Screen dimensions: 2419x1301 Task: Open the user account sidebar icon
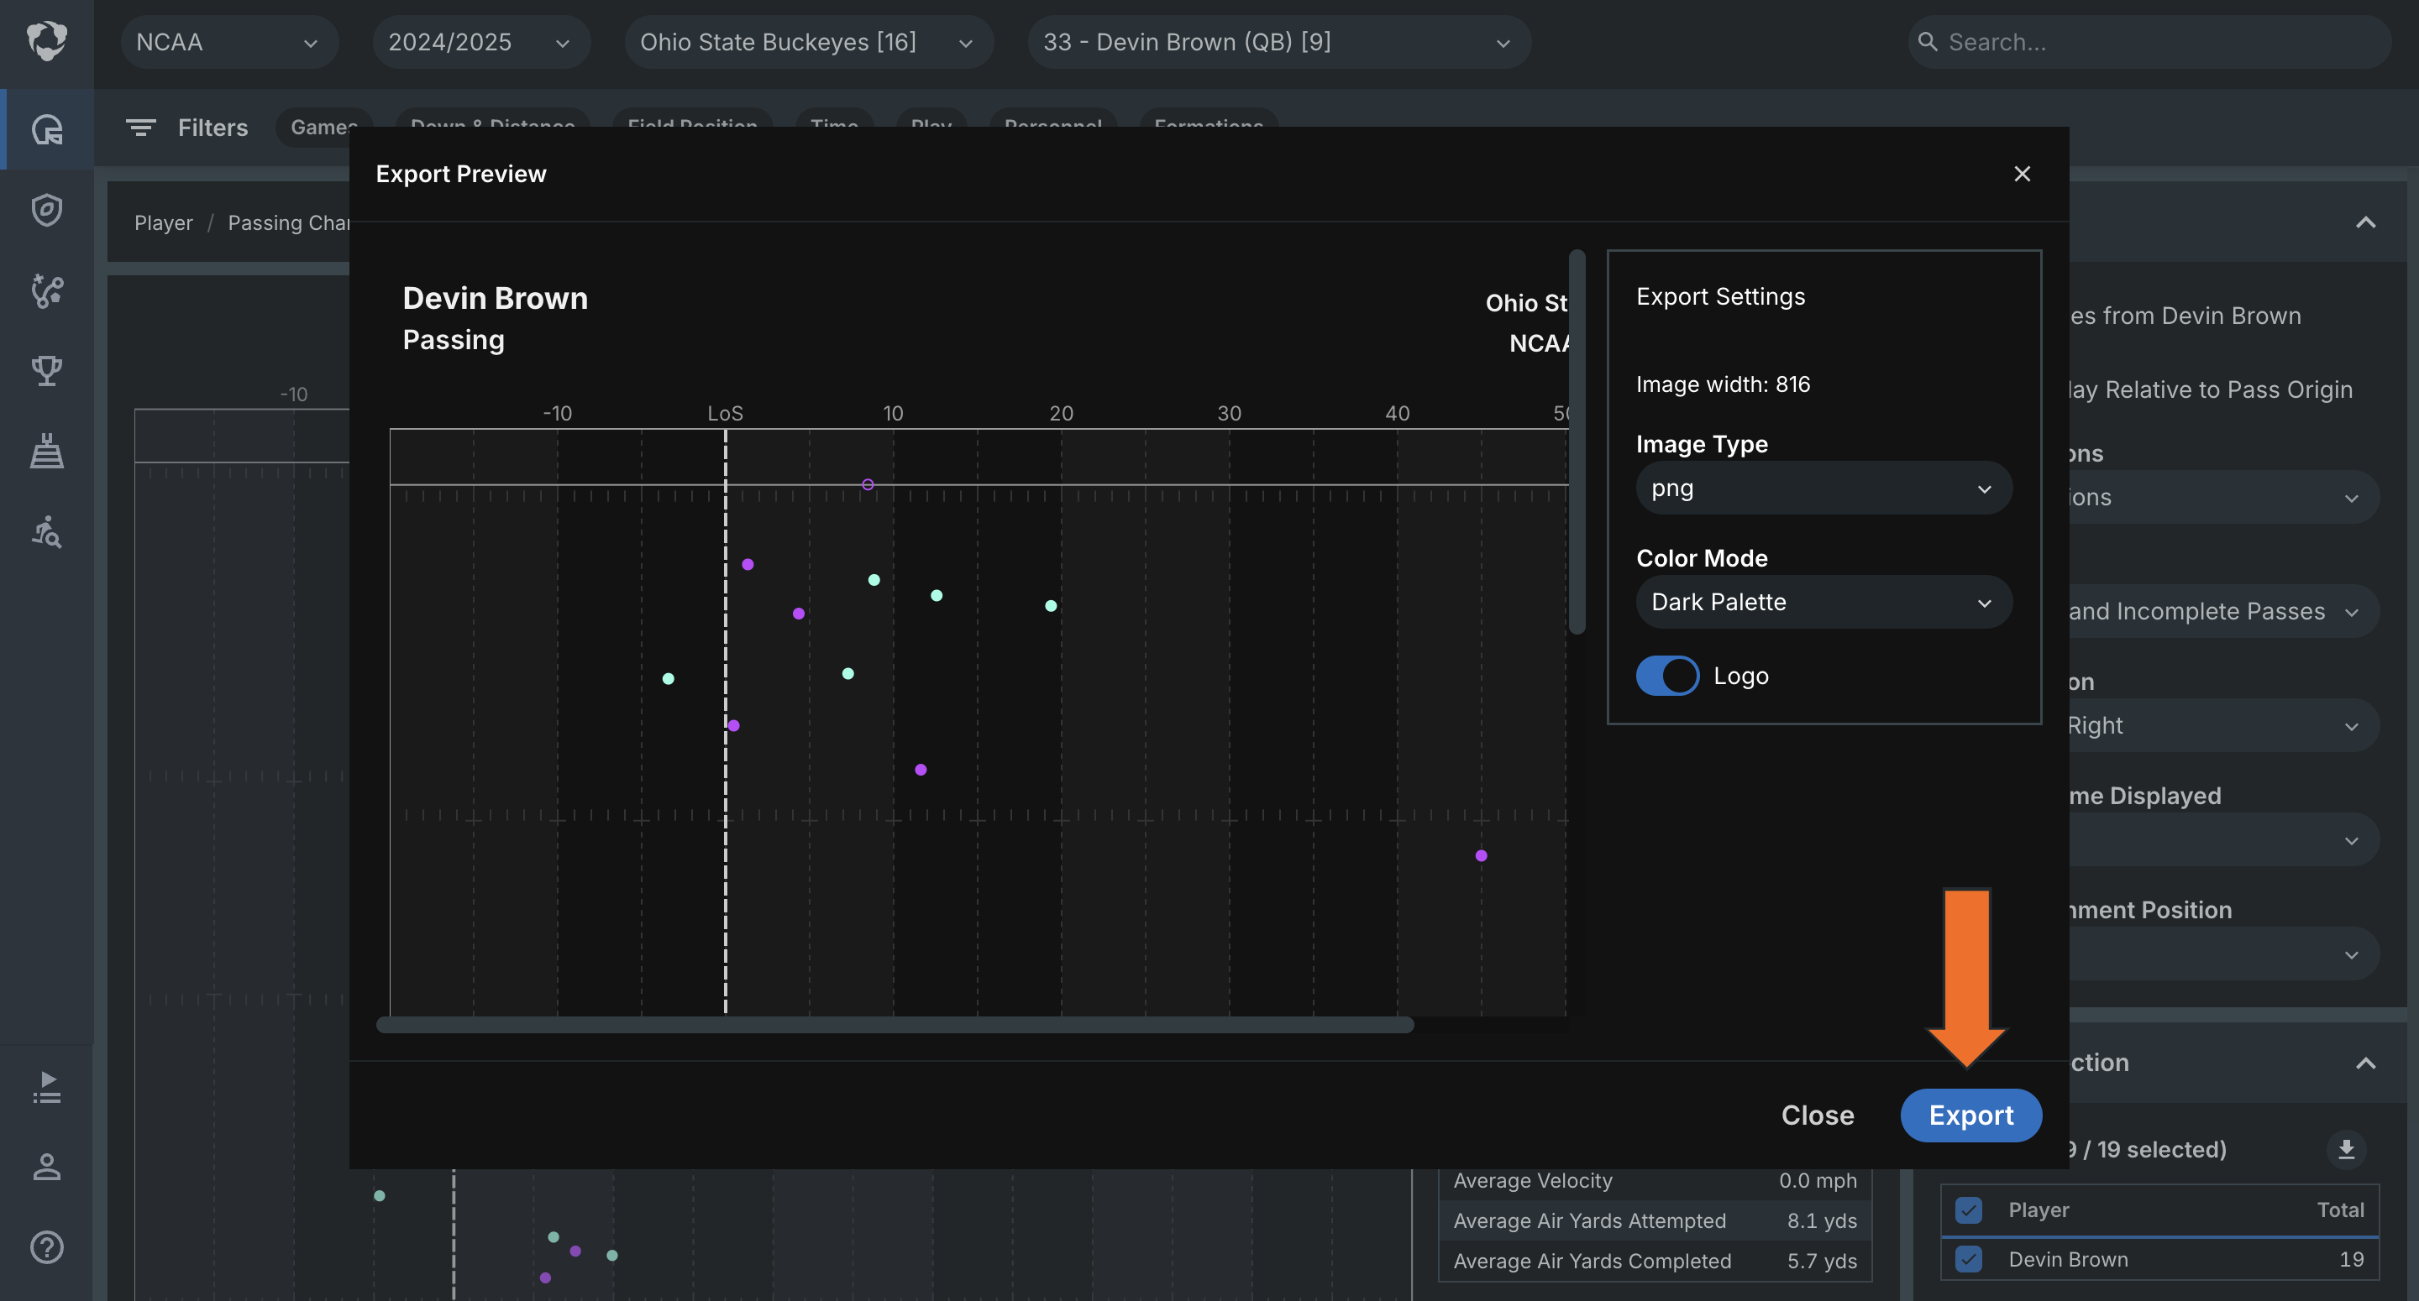pos(46,1167)
